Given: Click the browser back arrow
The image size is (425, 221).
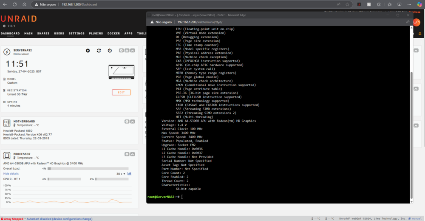Looking at the screenshot, I should [5, 4].
